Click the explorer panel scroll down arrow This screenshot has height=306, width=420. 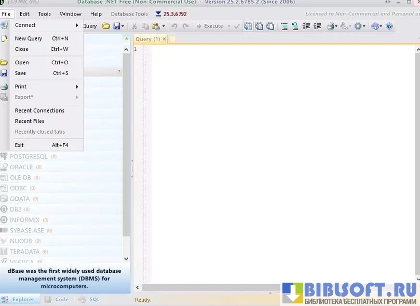[126, 258]
